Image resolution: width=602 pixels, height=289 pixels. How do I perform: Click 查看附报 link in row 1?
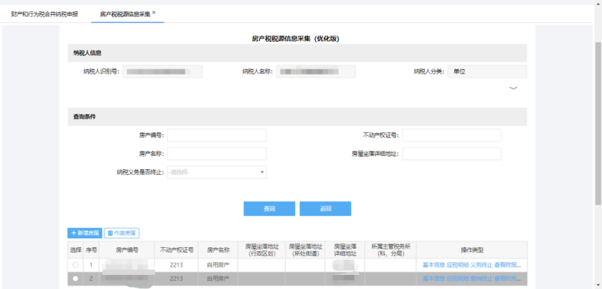point(508,265)
